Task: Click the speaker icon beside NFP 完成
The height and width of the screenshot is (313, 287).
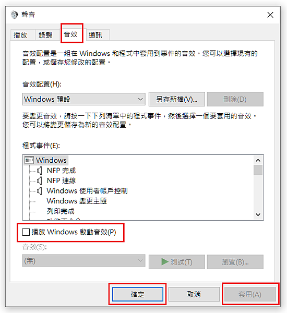Action: click(40, 171)
